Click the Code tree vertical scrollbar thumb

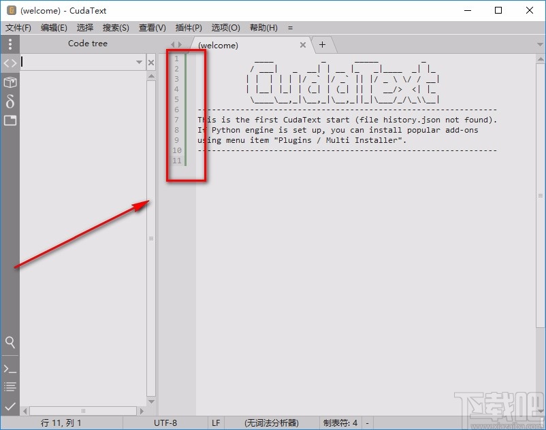pos(151,238)
